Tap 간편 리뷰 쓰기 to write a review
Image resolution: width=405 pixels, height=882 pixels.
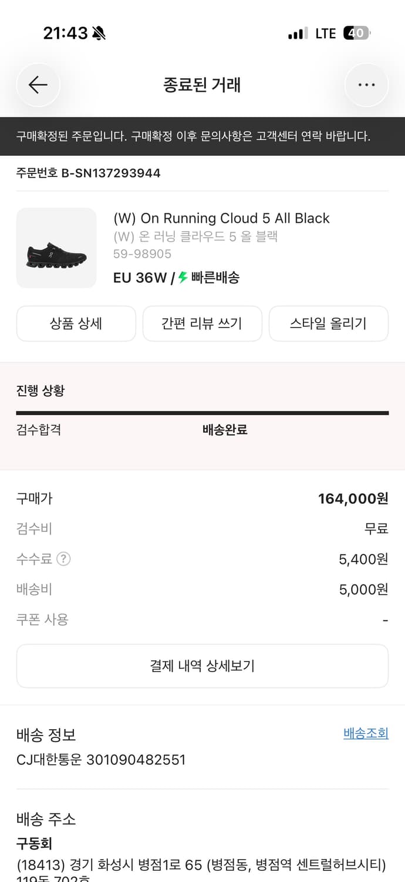(x=202, y=323)
